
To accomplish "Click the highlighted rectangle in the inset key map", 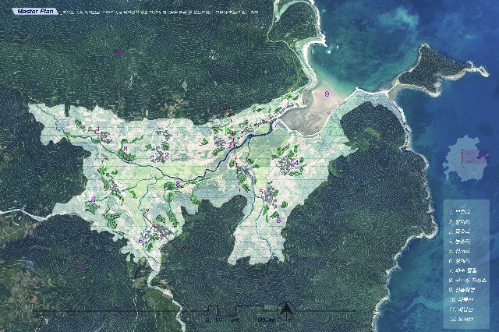I will pyautogui.click(x=476, y=157).
